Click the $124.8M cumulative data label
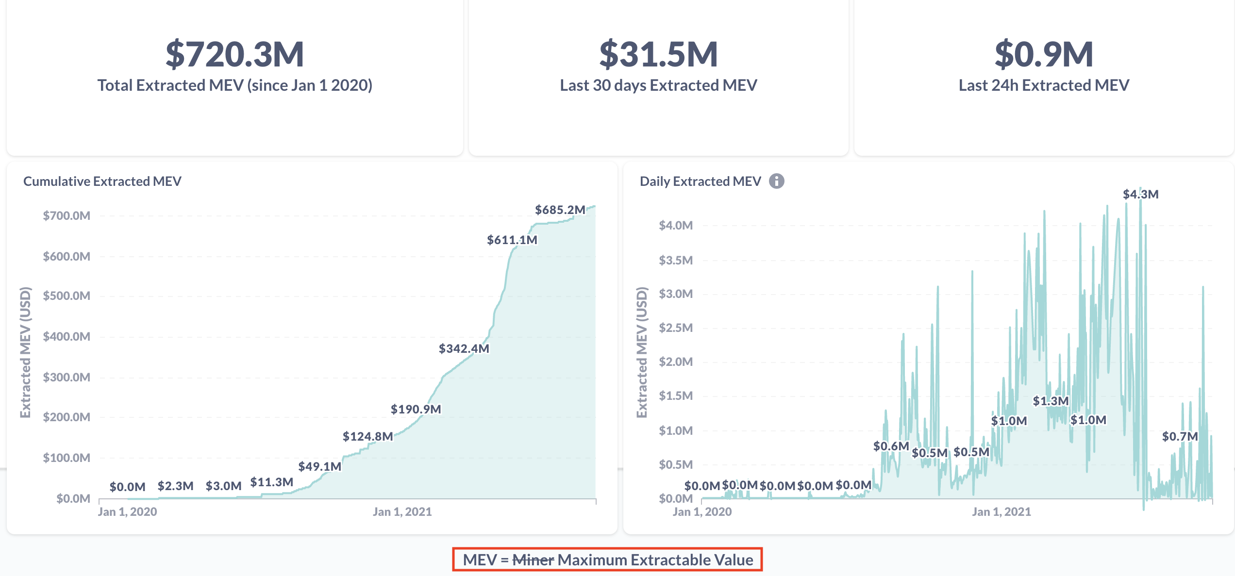 [x=368, y=436]
